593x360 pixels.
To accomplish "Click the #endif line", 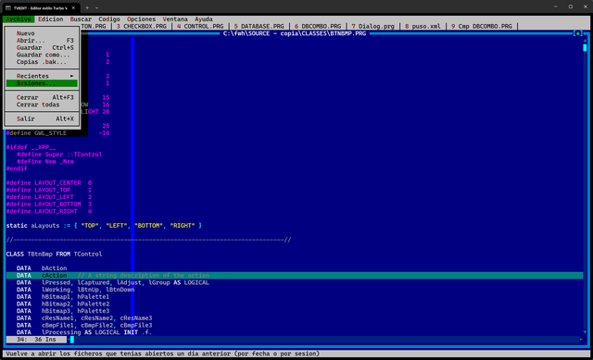I will (17, 168).
